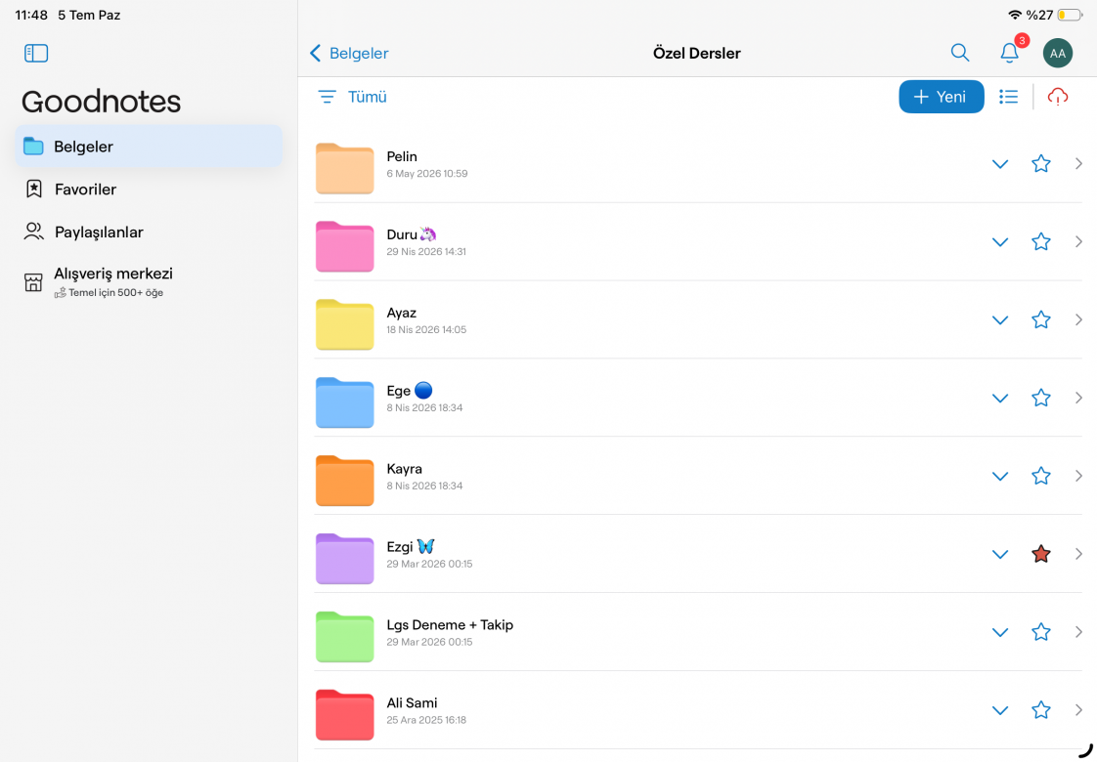
Task: Open the orange Kayra folder icon
Action: coord(344,481)
